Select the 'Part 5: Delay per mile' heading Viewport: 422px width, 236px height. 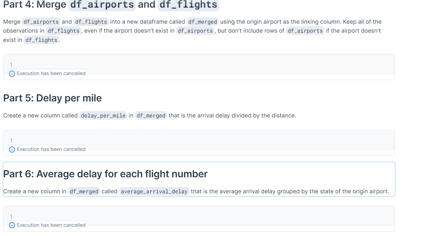(x=52, y=98)
